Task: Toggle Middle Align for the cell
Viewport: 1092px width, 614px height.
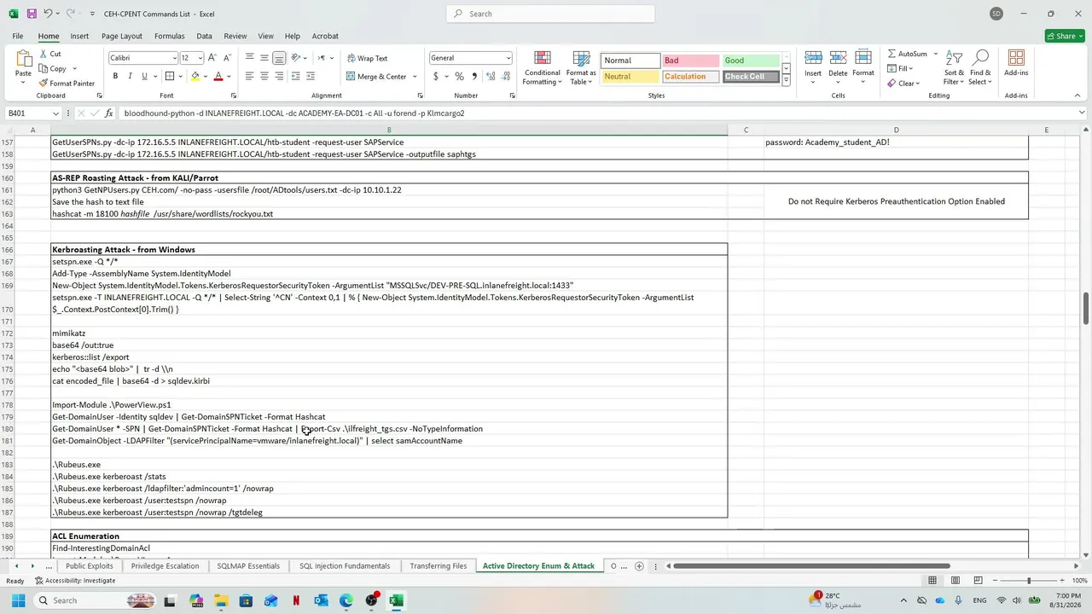Action: [264, 58]
